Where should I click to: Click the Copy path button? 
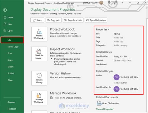tap(53, 20)
